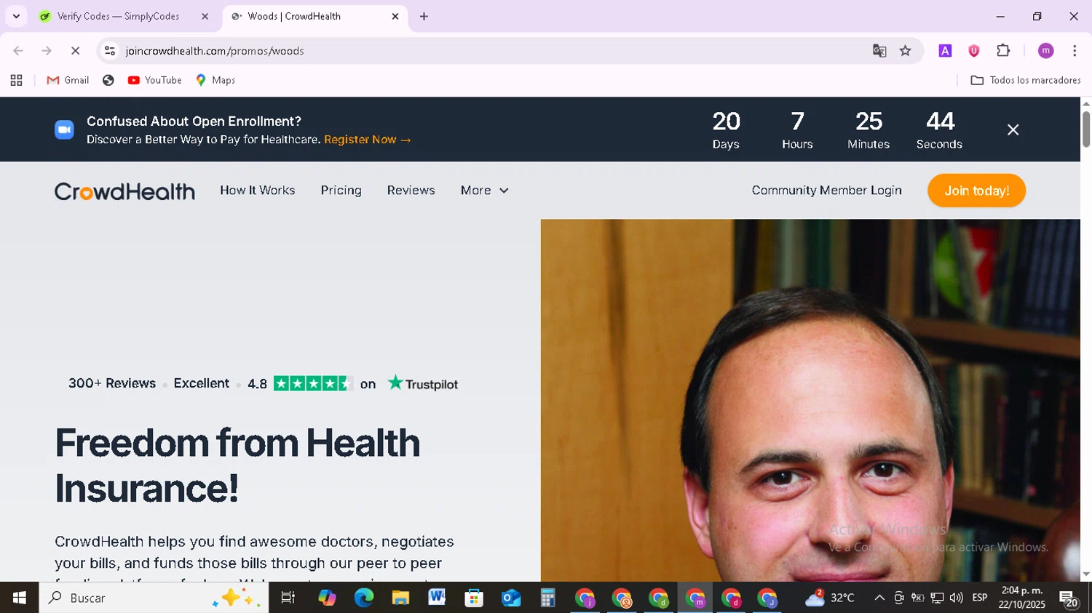Image resolution: width=1092 pixels, height=613 pixels.
Task: Click the page vertical scrollbar thumb
Action: [x=1086, y=129]
